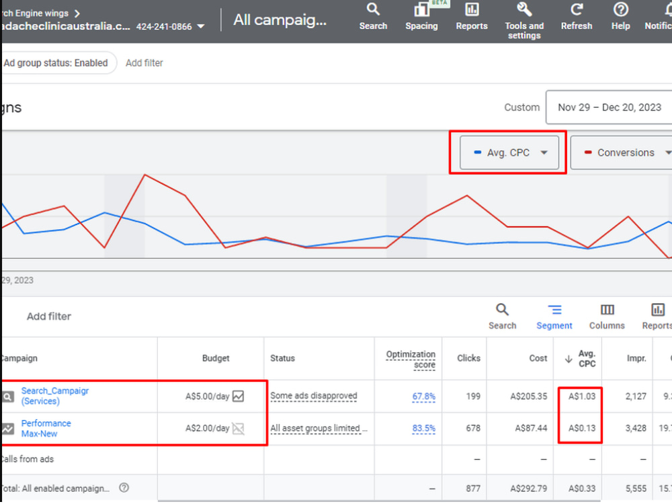Screen dimensions: 672x504
Task: Click Add filter next to ad group status
Action: click(x=144, y=63)
